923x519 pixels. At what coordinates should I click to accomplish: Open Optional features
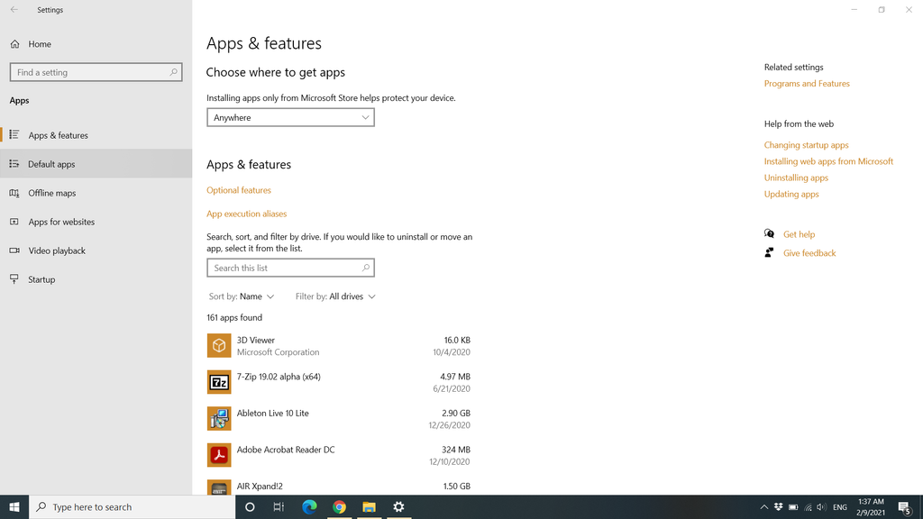[238, 190]
